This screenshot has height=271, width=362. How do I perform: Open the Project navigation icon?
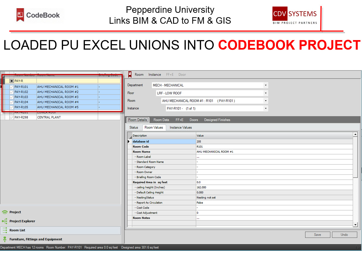(5, 212)
